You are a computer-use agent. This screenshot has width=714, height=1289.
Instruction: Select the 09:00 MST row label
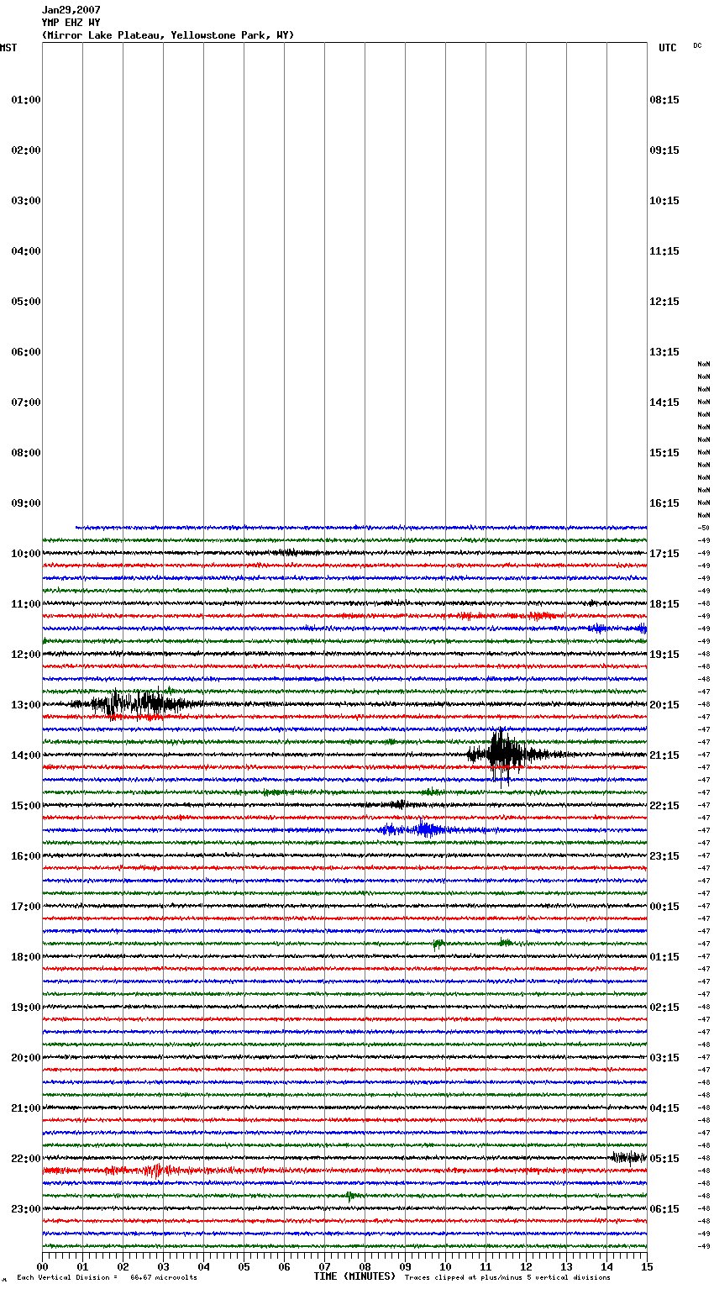[26, 503]
